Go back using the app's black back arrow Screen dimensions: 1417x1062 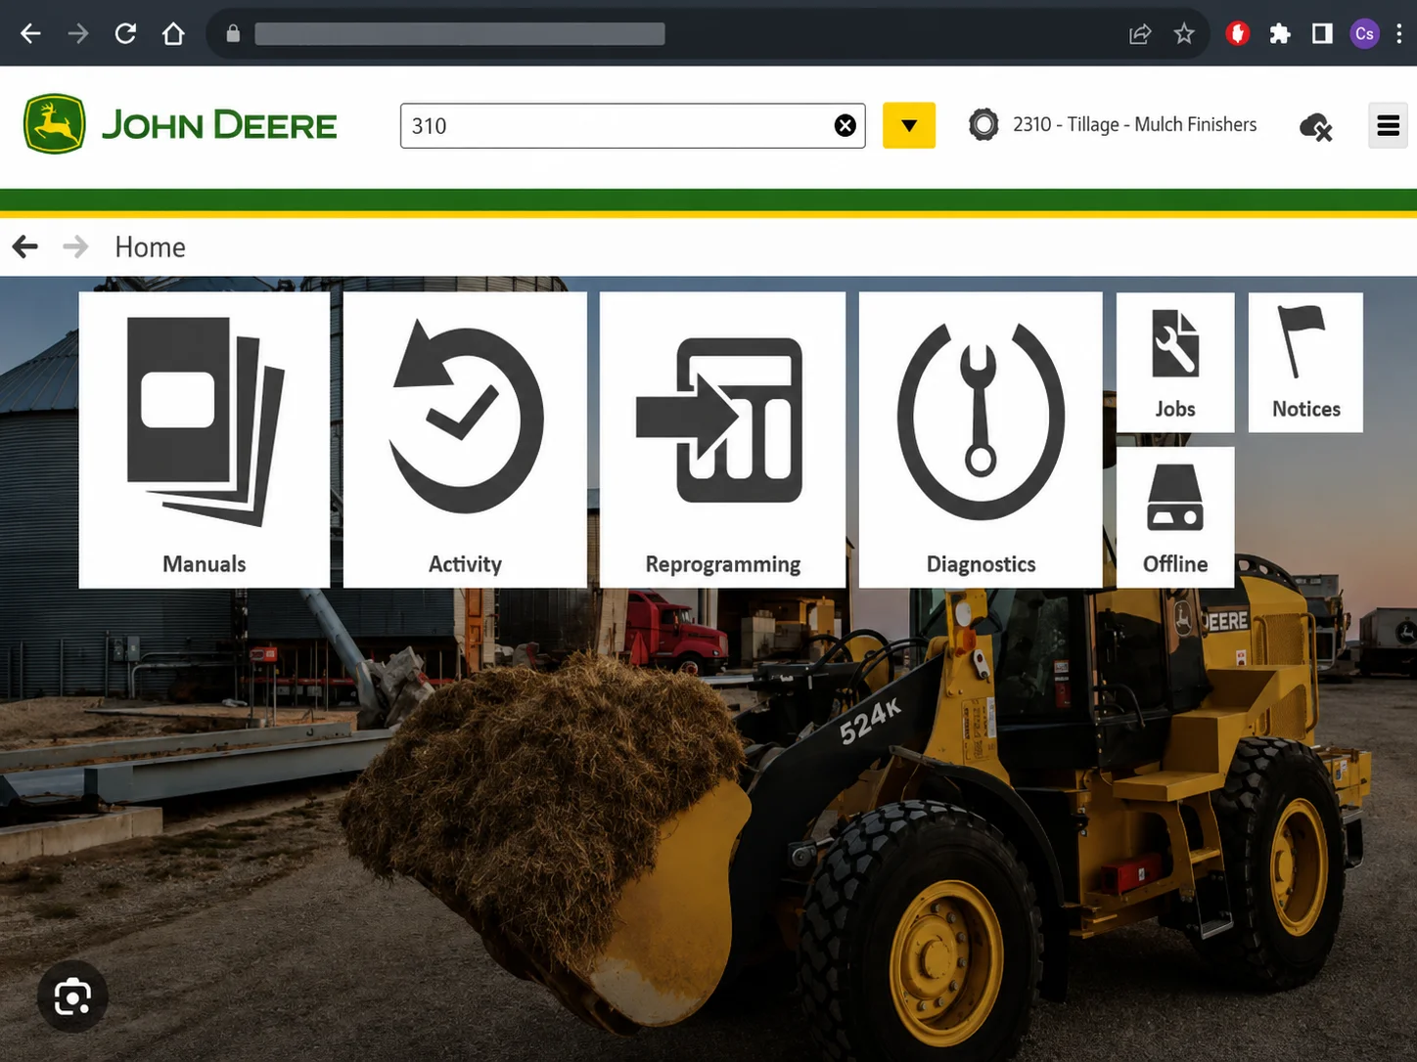[x=25, y=246]
